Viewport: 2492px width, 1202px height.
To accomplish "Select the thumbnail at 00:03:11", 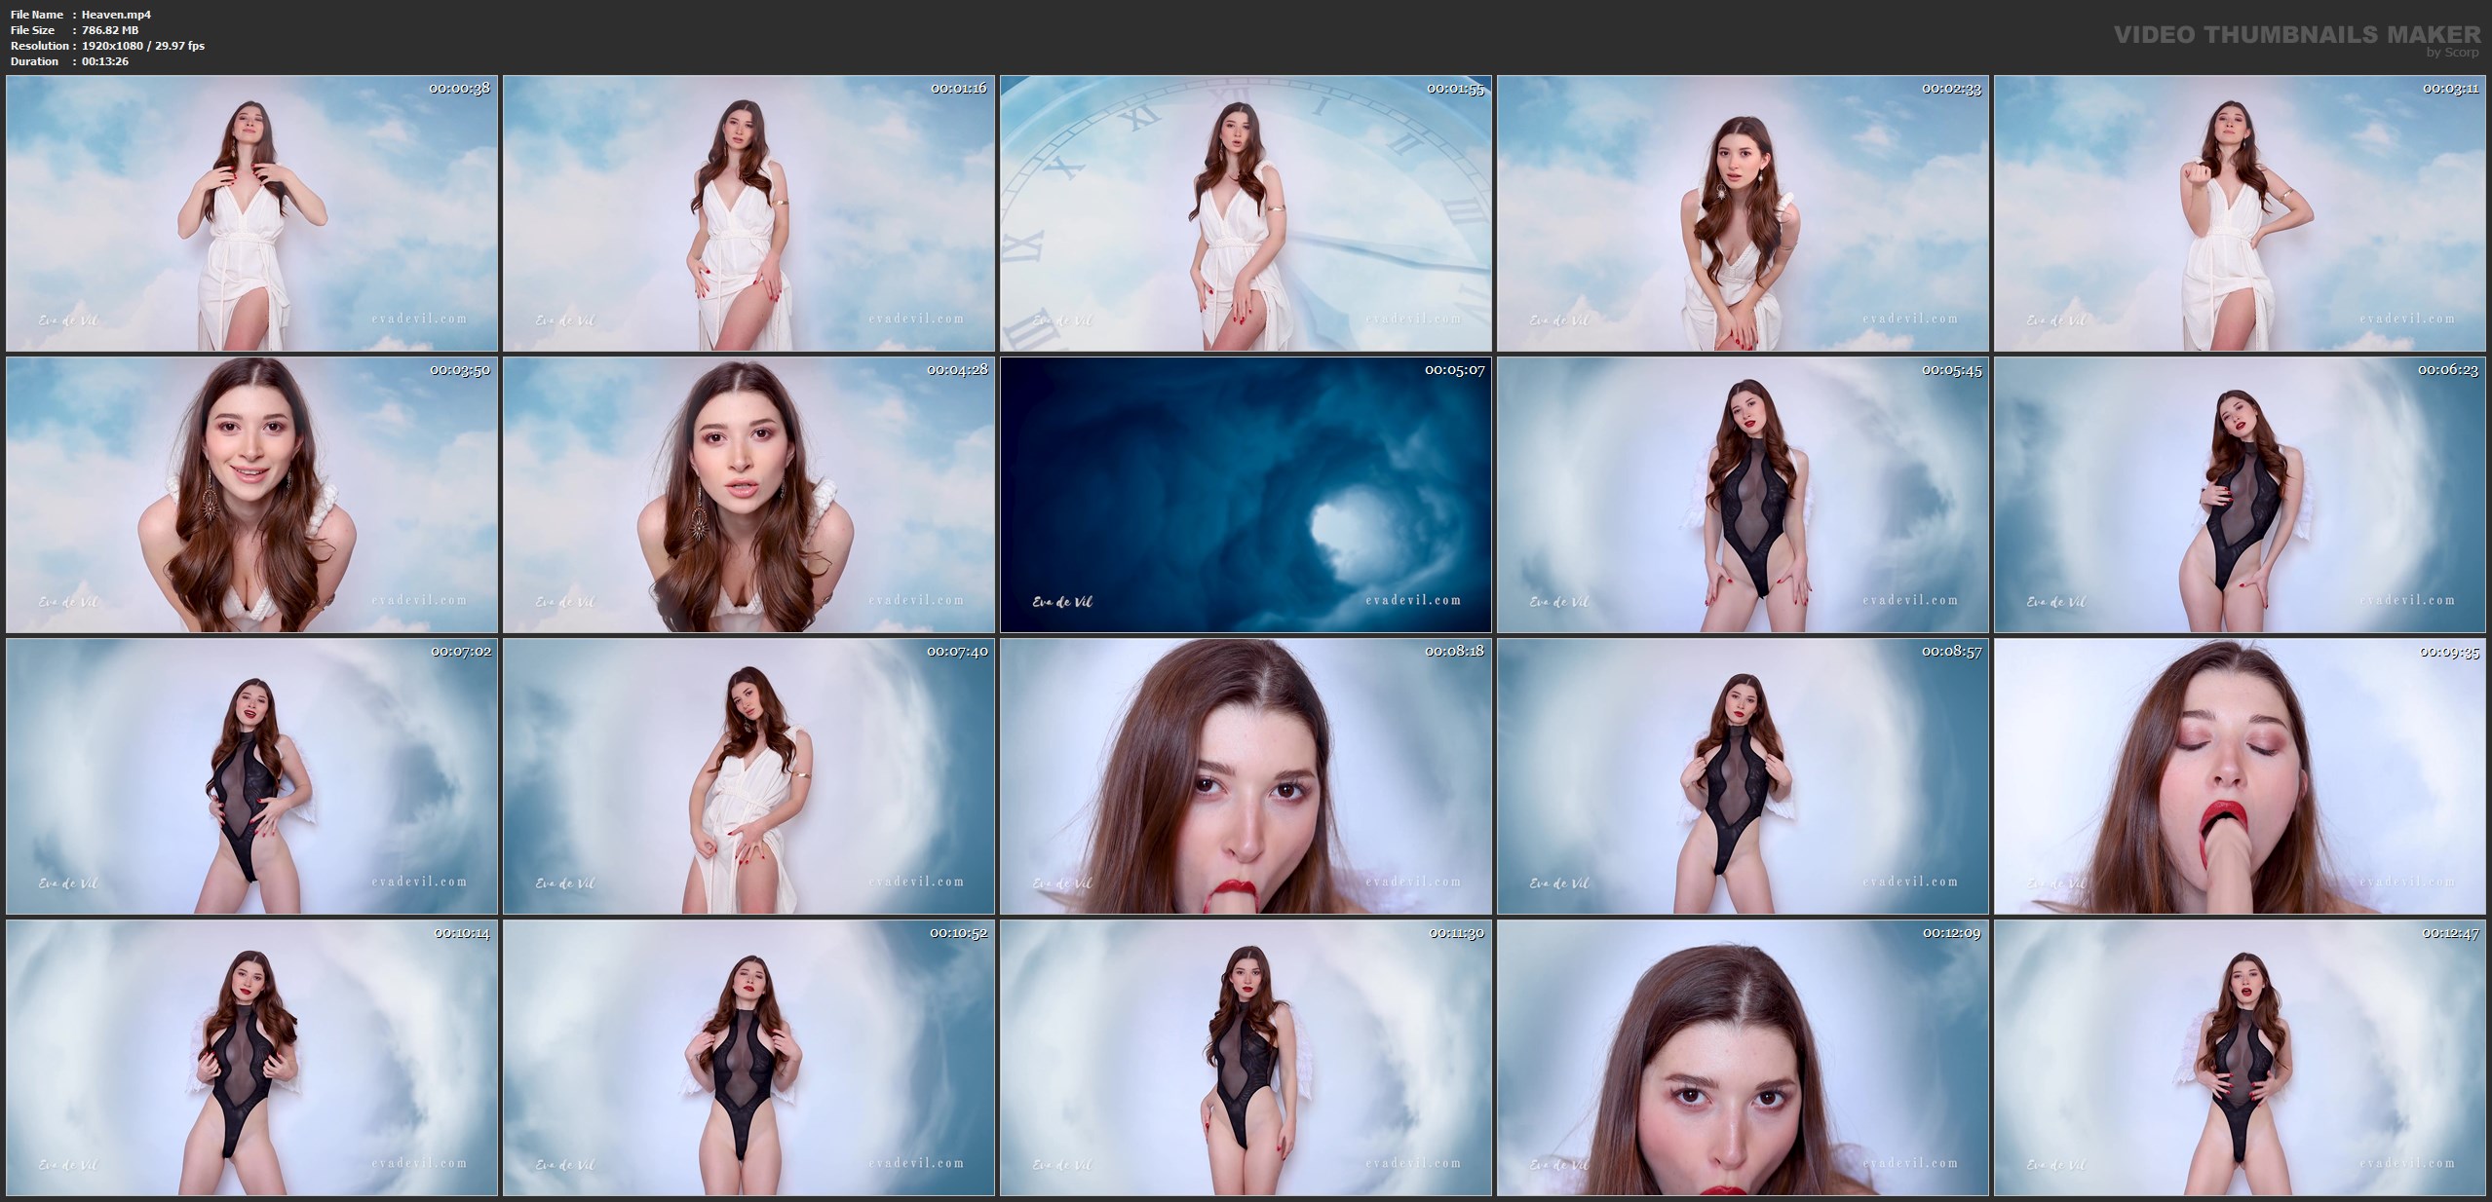I will [2240, 213].
